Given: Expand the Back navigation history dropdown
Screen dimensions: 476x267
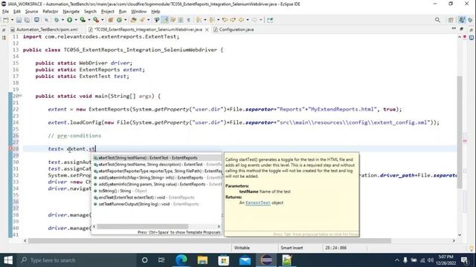Looking at the screenshot, I should (248, 20).
